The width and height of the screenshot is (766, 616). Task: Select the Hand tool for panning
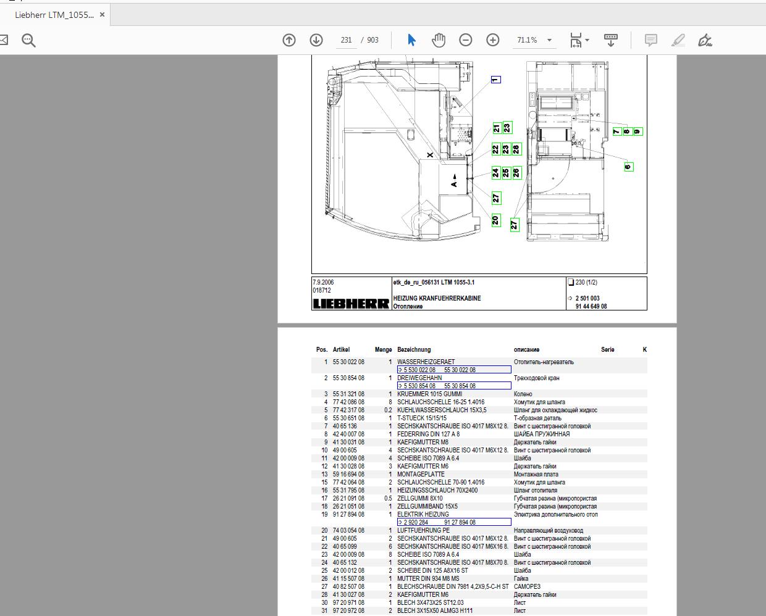439,40
